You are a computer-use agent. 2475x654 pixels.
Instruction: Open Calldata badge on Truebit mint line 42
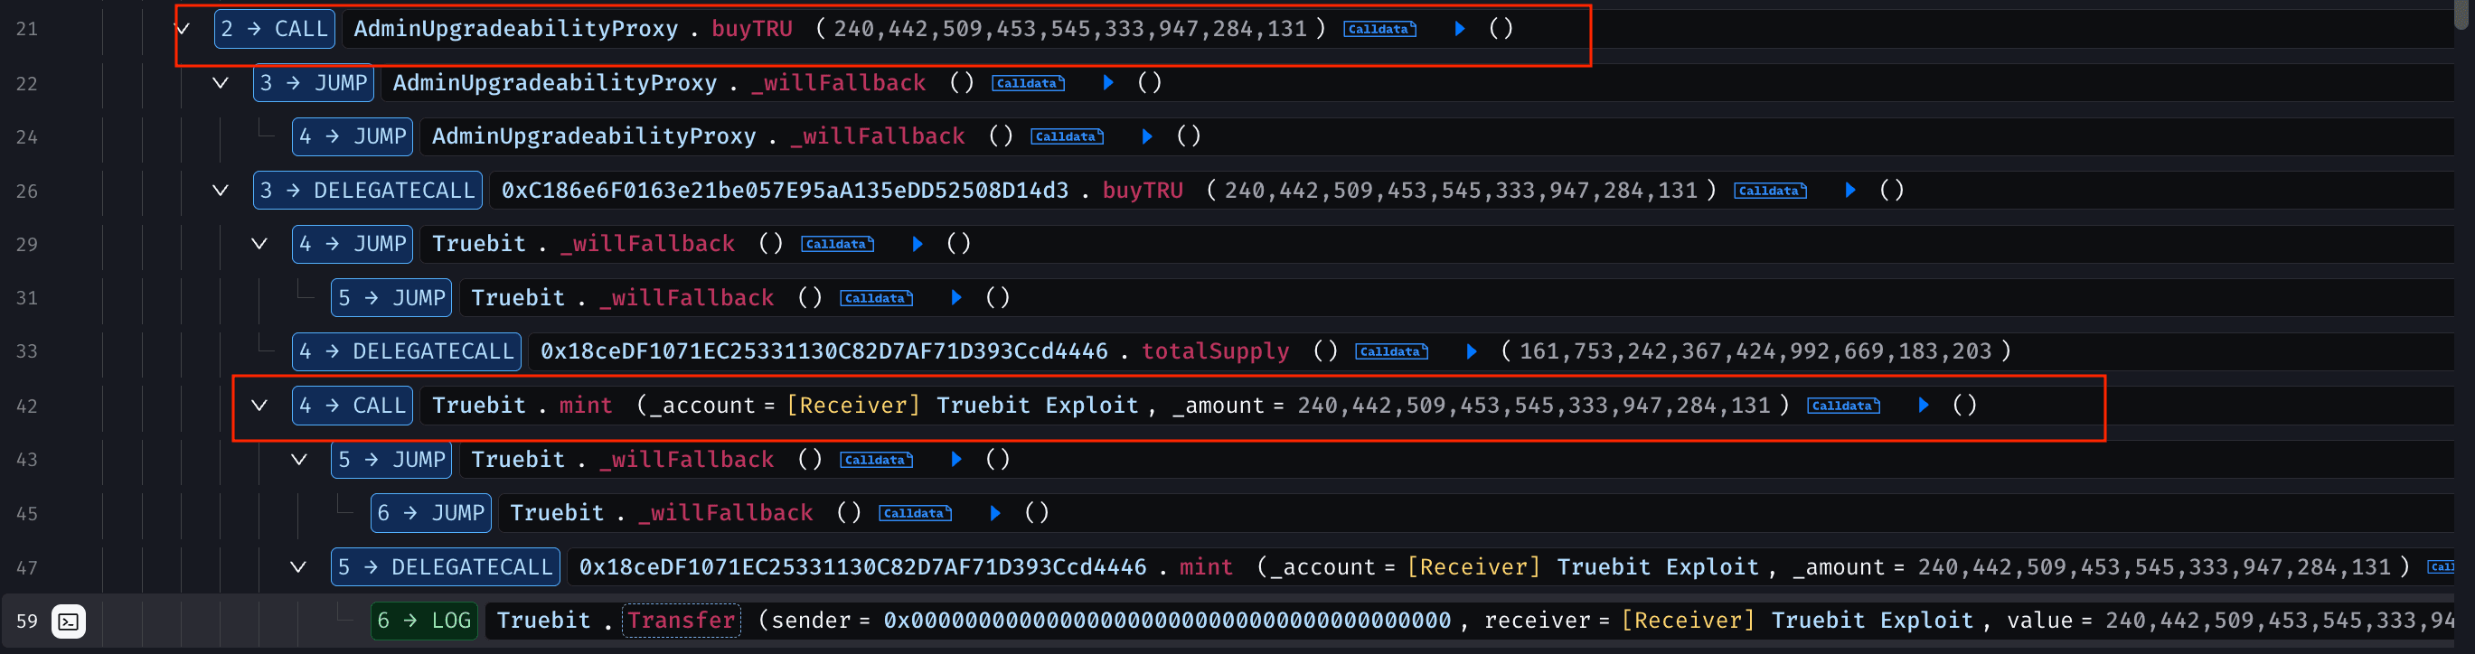pos(1843,406)
